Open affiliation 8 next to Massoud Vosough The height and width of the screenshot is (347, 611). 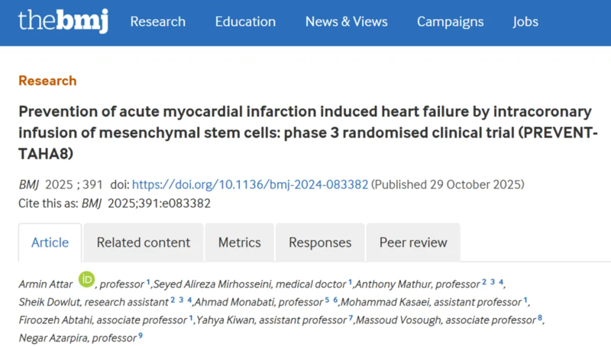[x=540, y=319]
